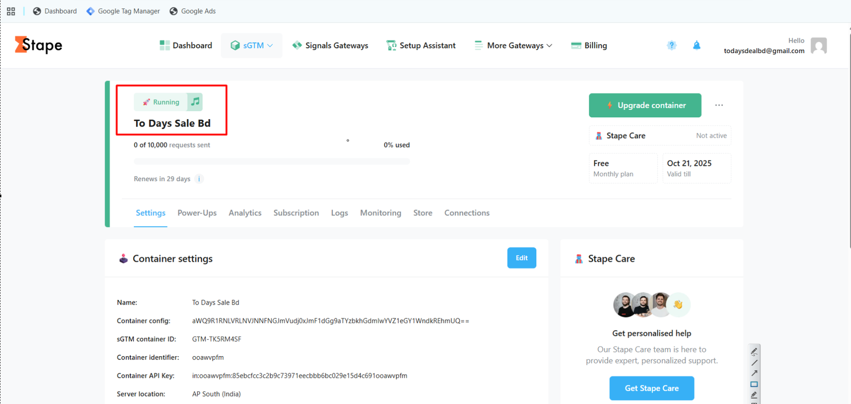Viewport: 851px width, 404px height.
Task: Switch to the Power-Ups tab
Action: [x=197, y=213]
